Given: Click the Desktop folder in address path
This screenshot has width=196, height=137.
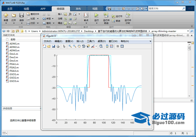Looking at the screenshot, I should pyautogui.click(x=89, y=31).
